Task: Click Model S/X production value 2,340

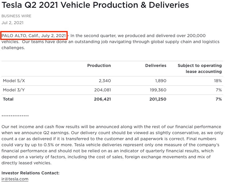Action: pyautogui.click(x=105, y=81)
